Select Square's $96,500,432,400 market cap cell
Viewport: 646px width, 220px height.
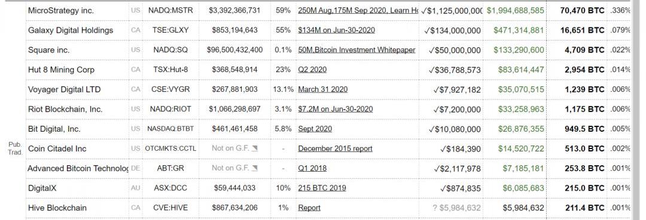pos(235,49)
